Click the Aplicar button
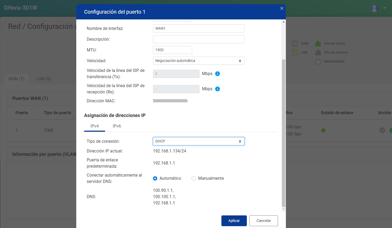392x228 pixels. [234, 221]
